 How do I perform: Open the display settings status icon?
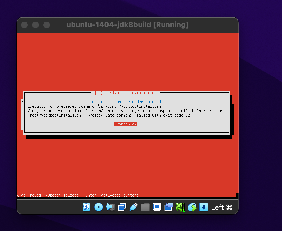157,207
